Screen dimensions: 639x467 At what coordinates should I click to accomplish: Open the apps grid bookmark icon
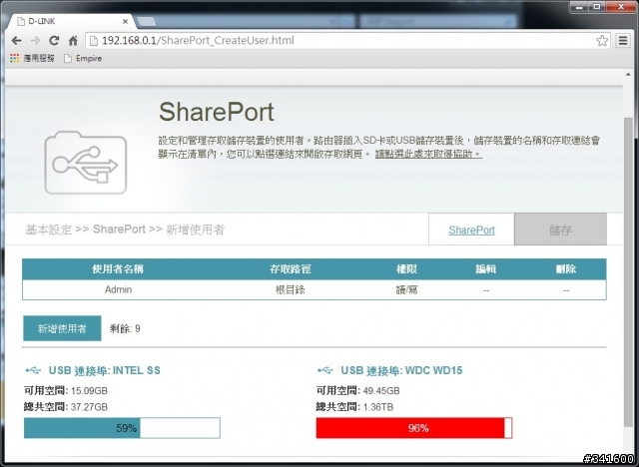click(15, 58)
